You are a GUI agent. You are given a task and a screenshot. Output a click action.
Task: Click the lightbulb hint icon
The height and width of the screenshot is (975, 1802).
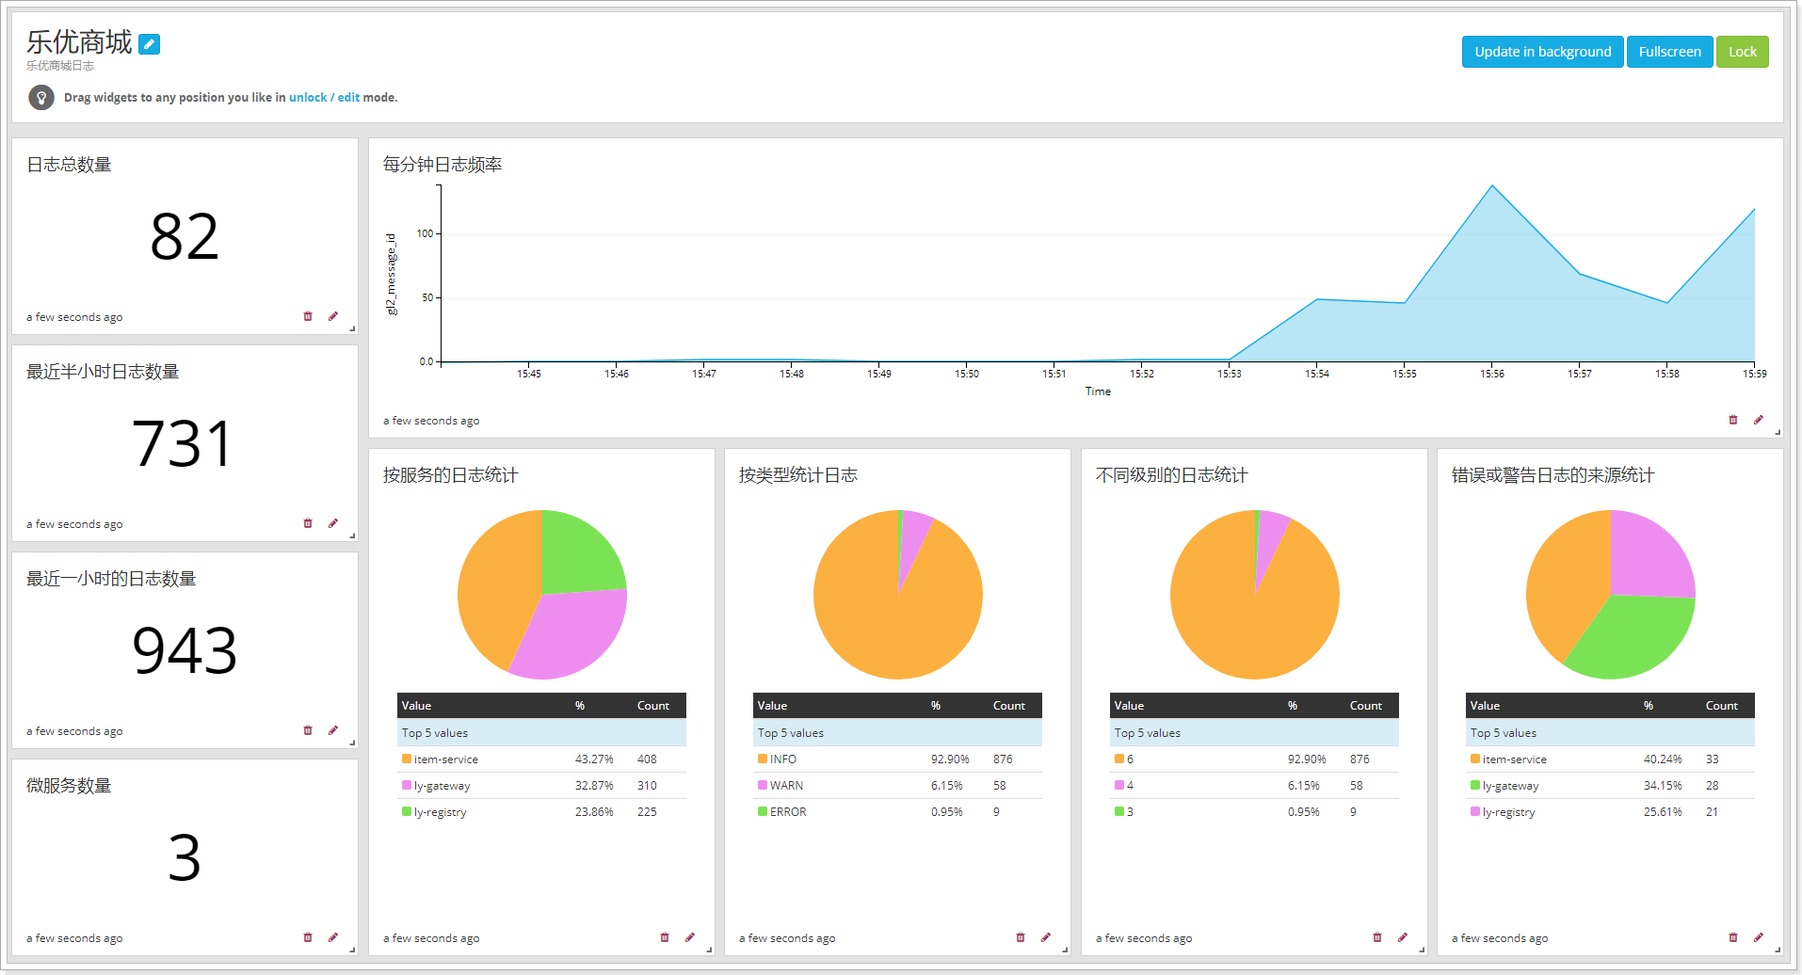pyautogui.click(x=41, y=97)
